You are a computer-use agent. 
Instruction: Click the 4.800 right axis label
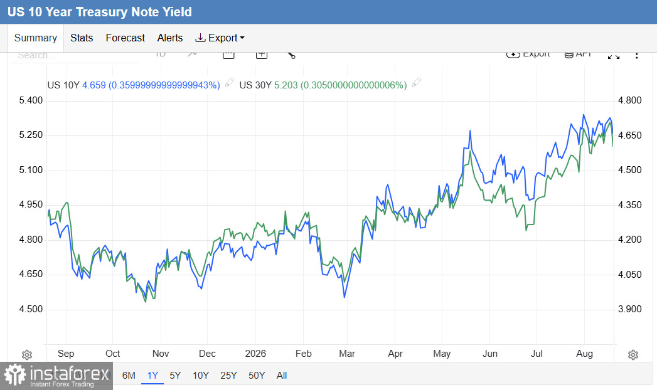tap(630, 100)
